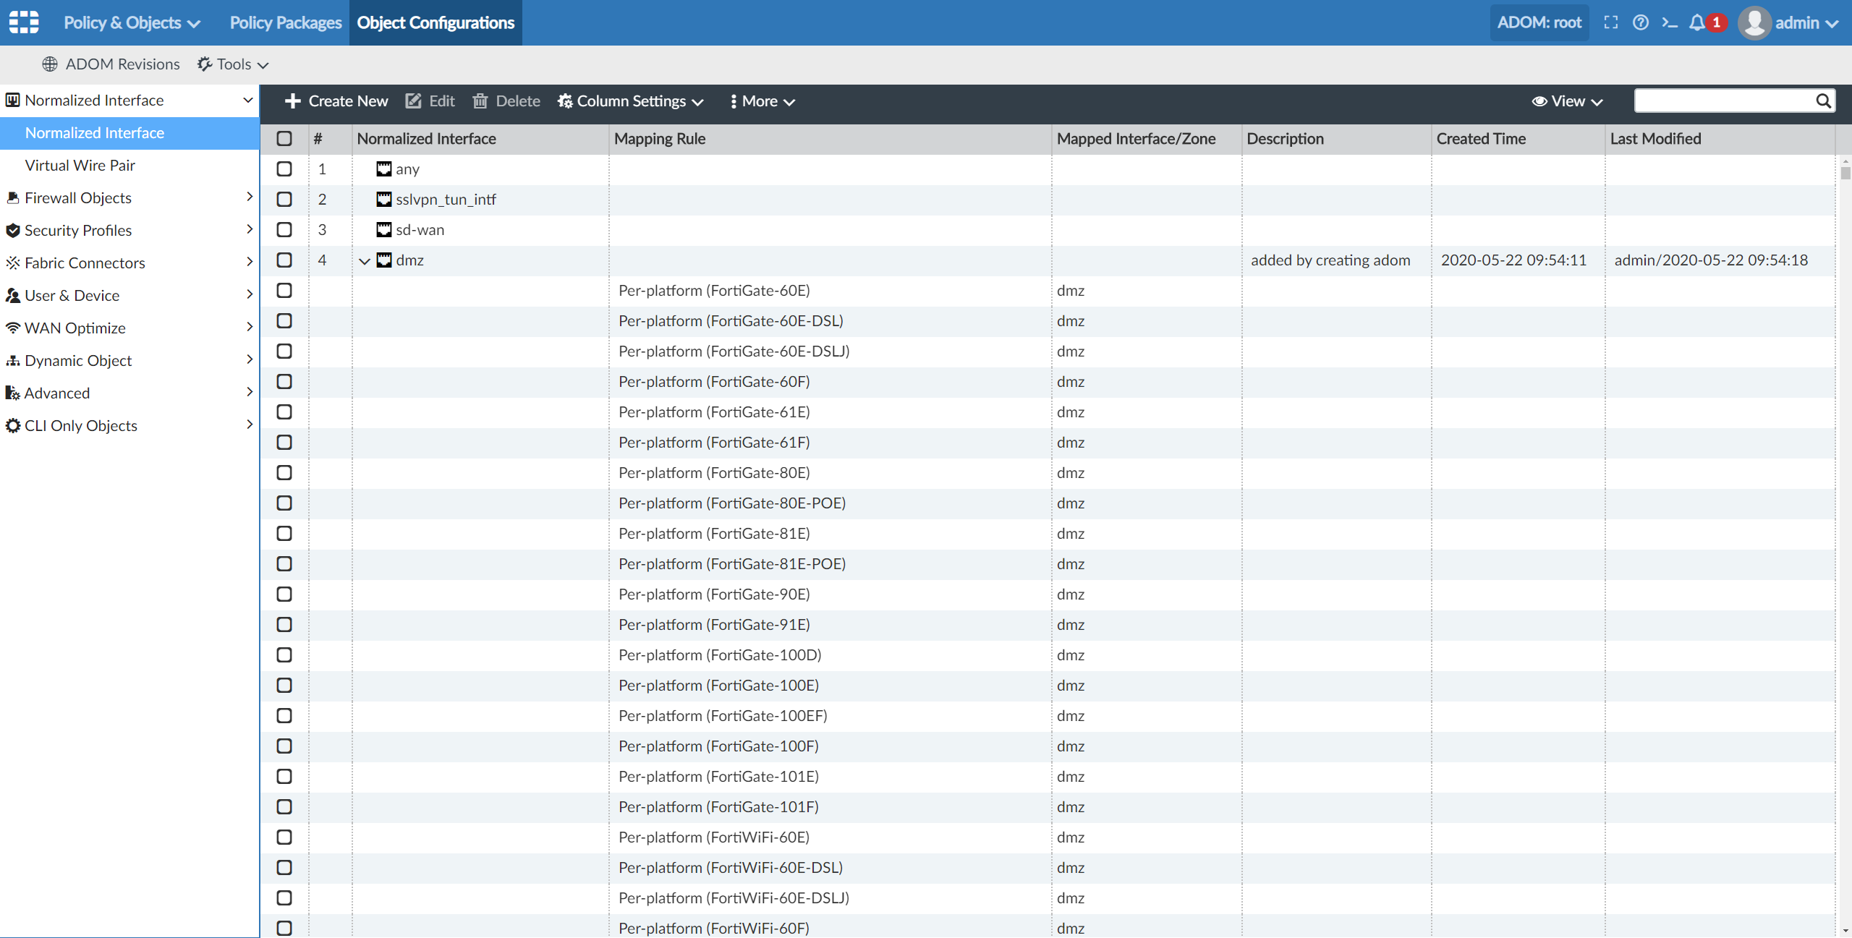Click the search magnifier icon
Image resolution: width=1852 pixels, height=938 pixels.
[x=1823, y=101]
